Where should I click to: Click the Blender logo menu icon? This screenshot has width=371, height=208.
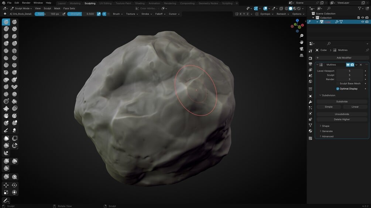pos(3,3)
